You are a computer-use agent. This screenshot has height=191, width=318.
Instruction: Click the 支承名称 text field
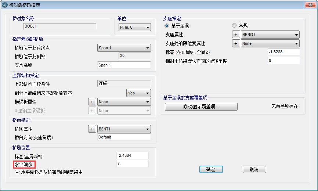point(124,65)
